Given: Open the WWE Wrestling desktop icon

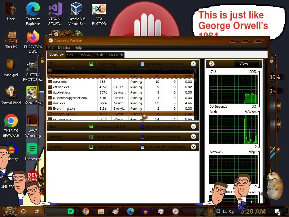Looking at the screenshot, I should coord(33,126).
